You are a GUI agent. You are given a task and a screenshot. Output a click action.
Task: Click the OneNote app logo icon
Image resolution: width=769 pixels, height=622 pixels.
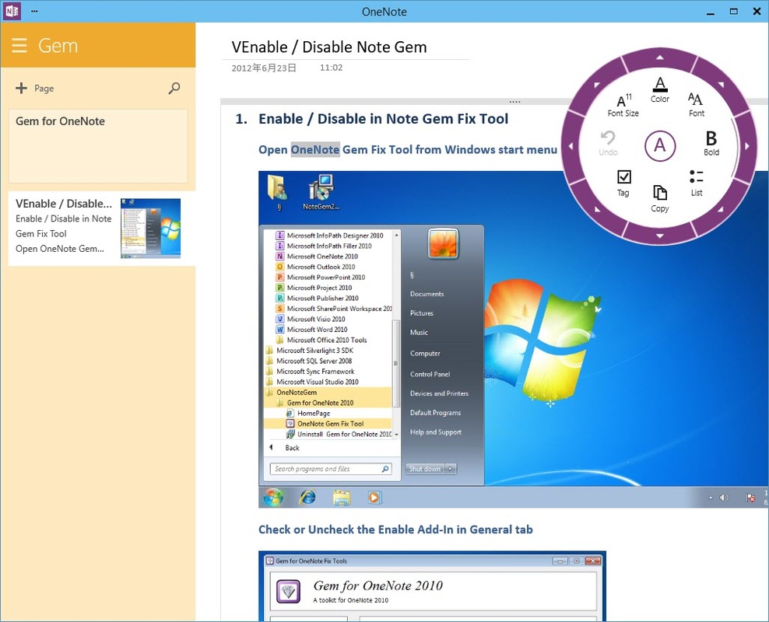pos(12,11)
